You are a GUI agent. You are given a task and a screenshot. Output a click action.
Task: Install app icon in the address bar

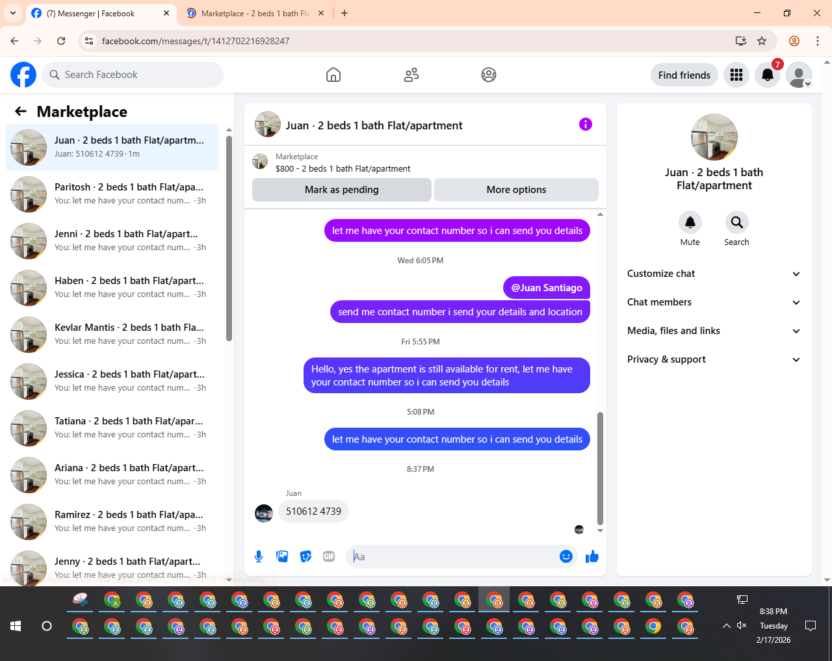[740, 41]
